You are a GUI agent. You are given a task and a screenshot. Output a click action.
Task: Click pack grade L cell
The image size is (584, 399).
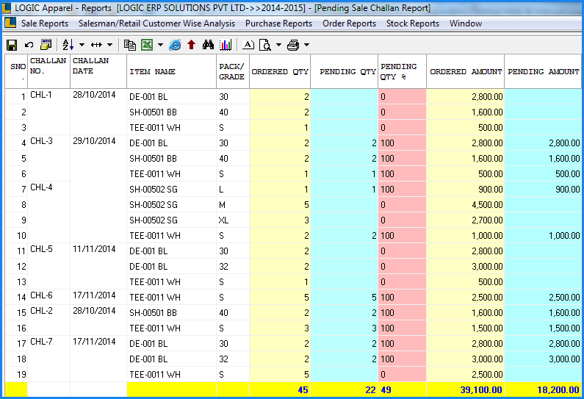point(233,190)
